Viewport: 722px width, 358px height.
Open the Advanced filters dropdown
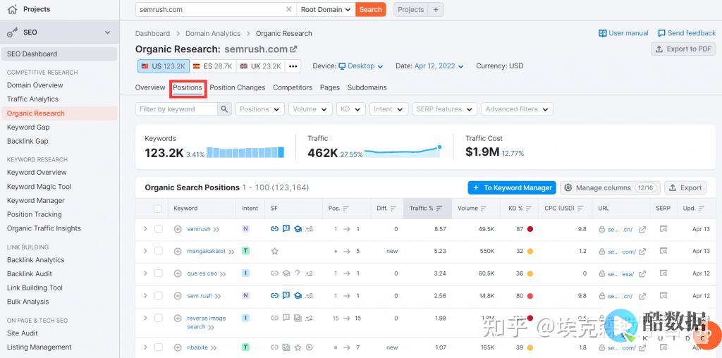click(x=517, y=109)
